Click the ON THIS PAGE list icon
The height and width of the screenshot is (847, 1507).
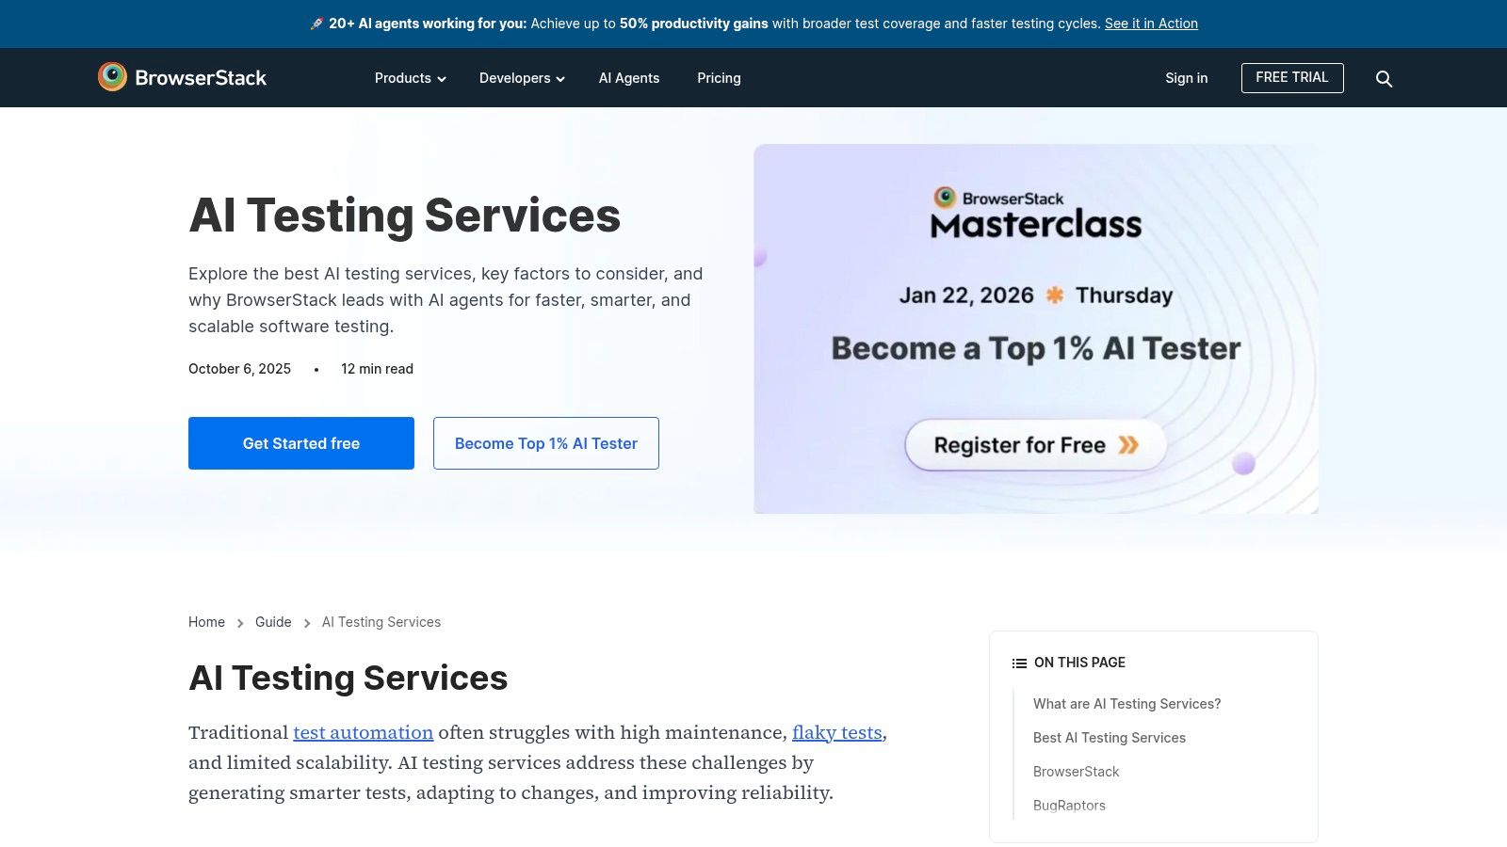pos(1018,663)
